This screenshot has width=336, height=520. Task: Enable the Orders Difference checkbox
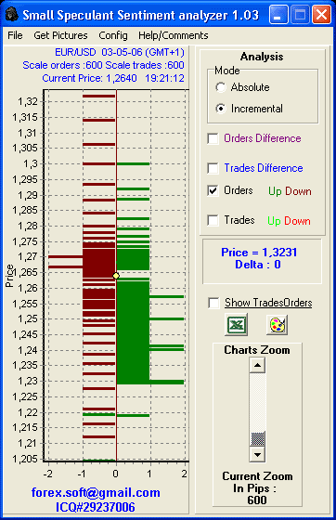point(213,138)
